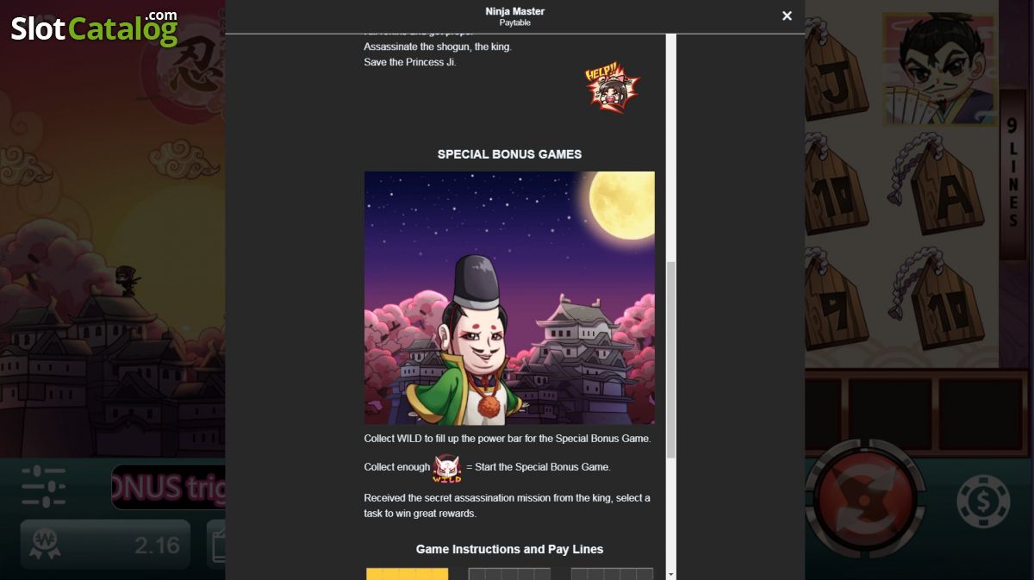Click the BONUS trigger banner
Screen dimensions: 1034x580
coord(168,488)
